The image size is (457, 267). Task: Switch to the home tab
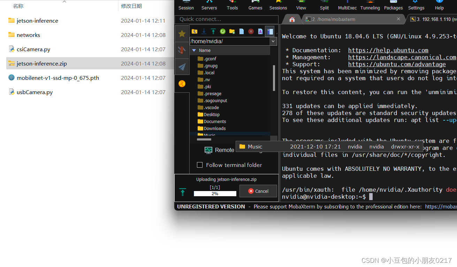coord(292,19)
